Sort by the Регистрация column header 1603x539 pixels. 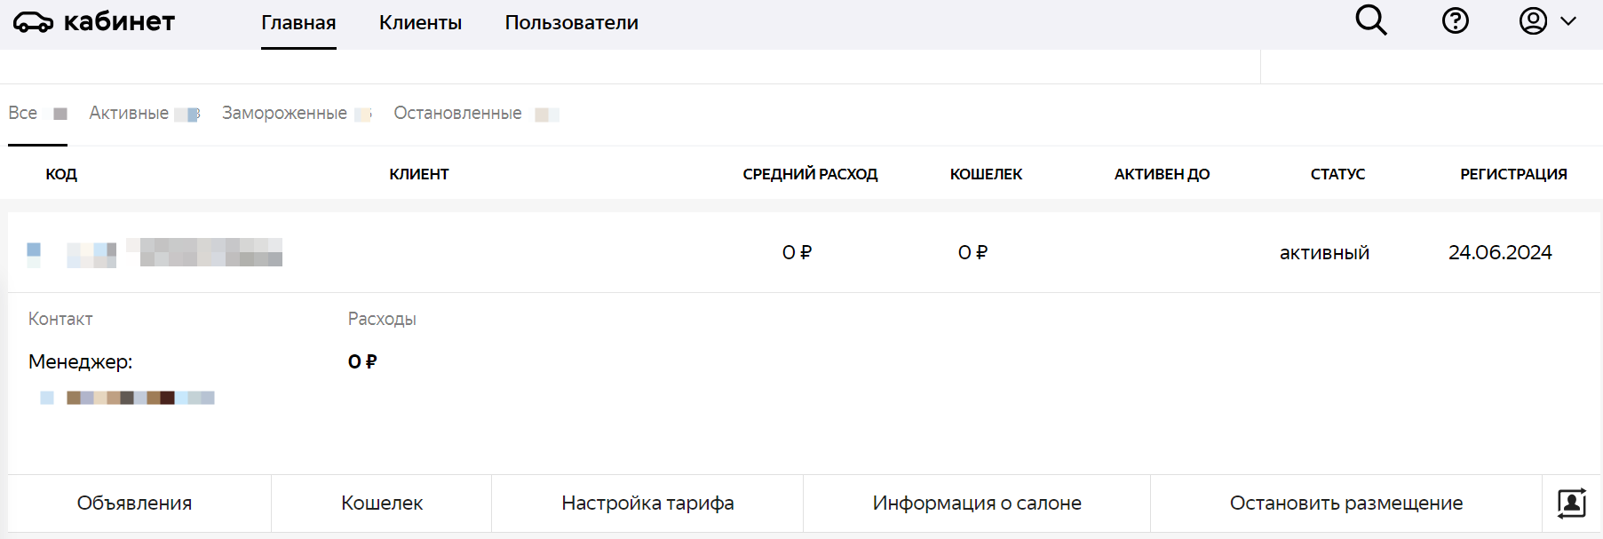click(1513, 174)
